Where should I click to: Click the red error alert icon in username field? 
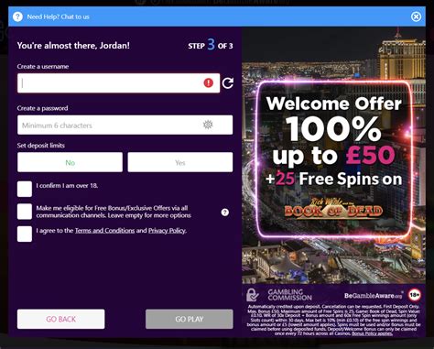pos(209,82)
